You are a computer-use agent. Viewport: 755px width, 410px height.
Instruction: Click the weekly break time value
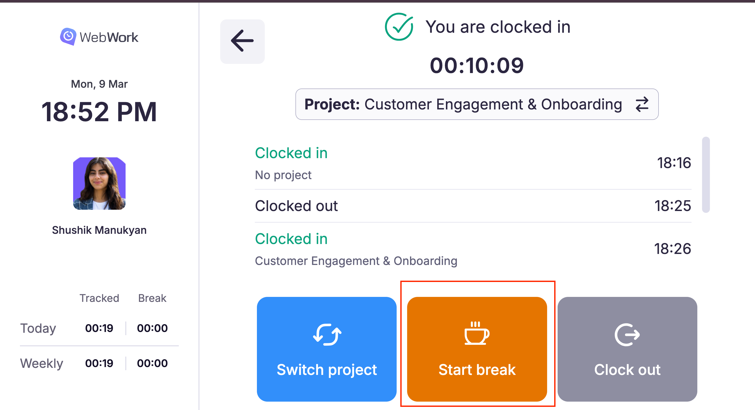tap(152, 363)
